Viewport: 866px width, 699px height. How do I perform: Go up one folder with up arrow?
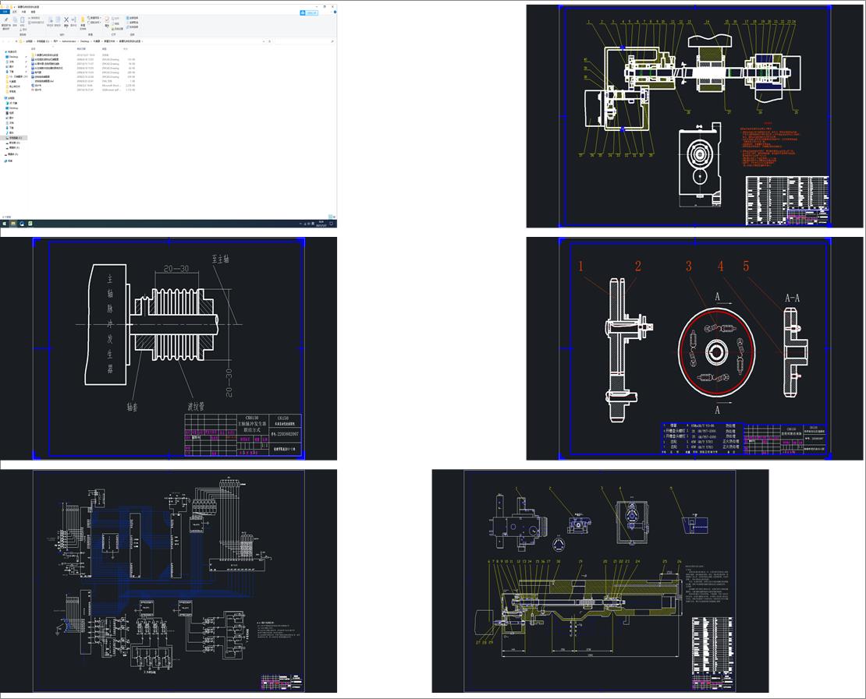click(x=16, y=41)
